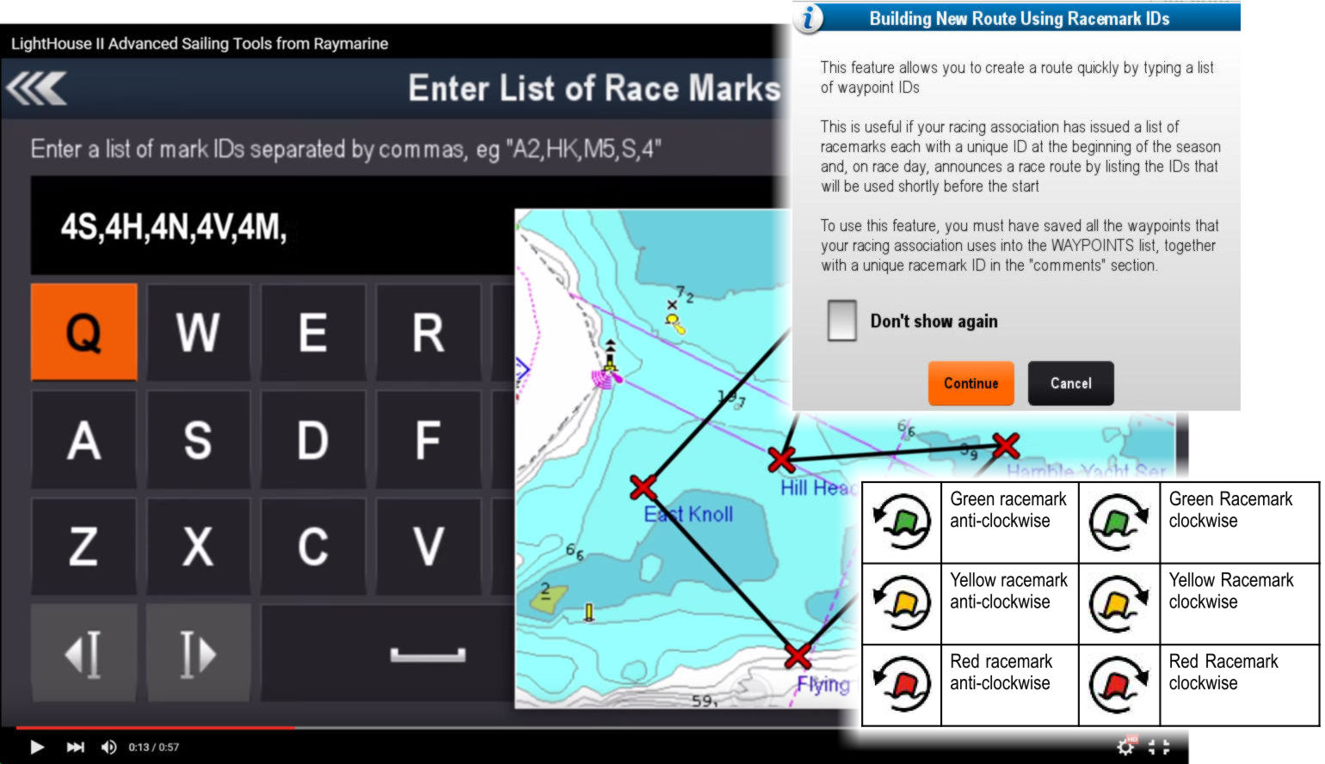Tap the F key on keyboard
Image resolution: width=1325 pixels, height=764 pixels.
point(428,440)
